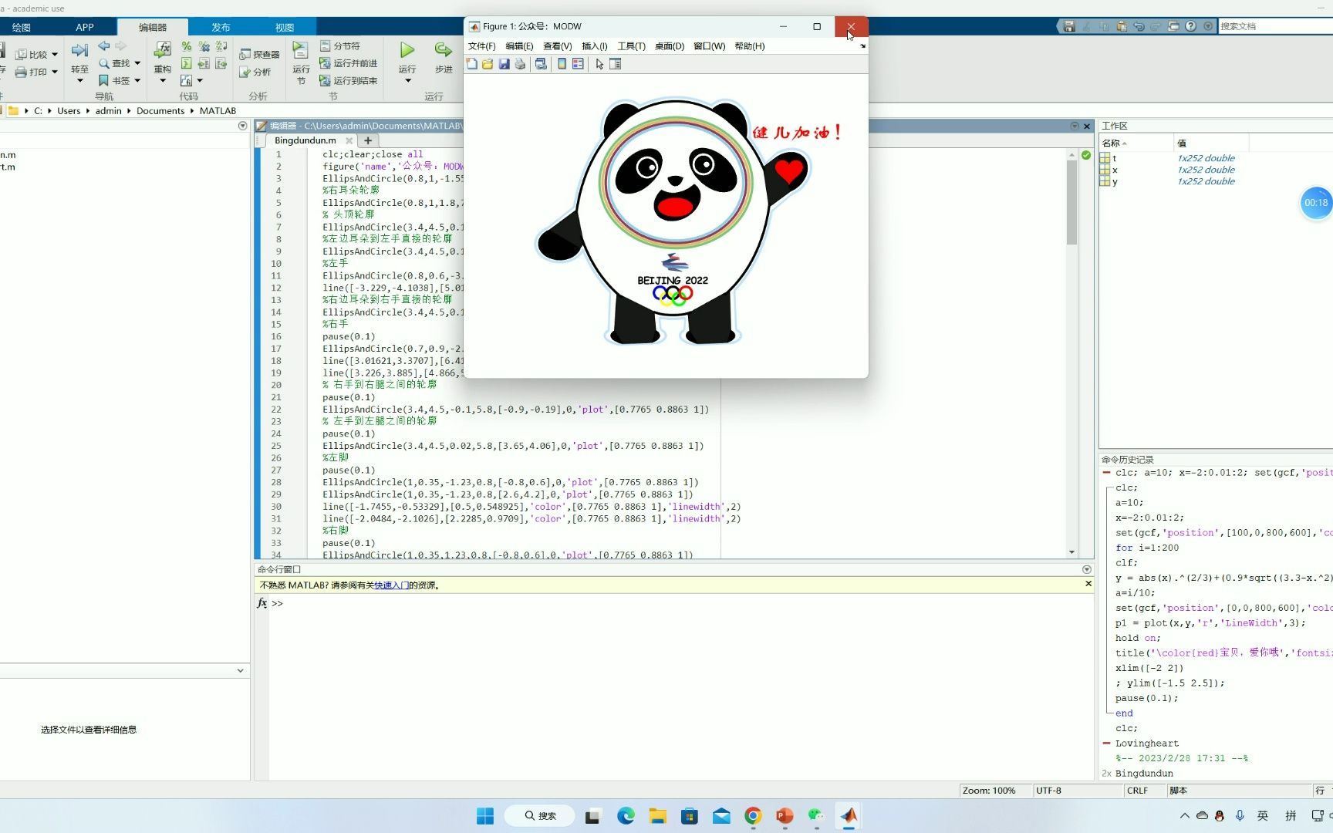Open Windows Start menu on taskbar
Image resolution: width=1333 pixels, height=833 pixels.
[x=485, y=816]
